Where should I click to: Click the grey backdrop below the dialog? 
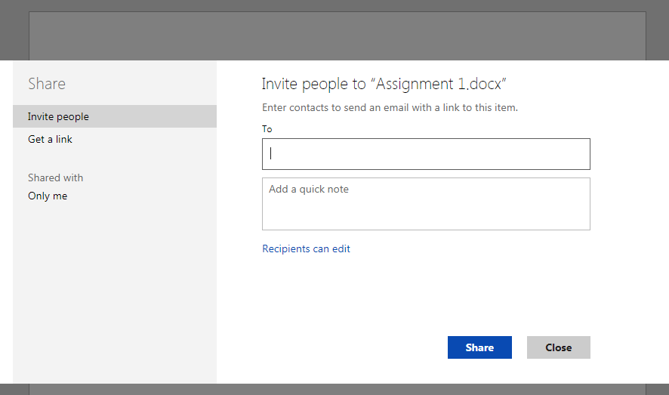click(x=337, y=389)
